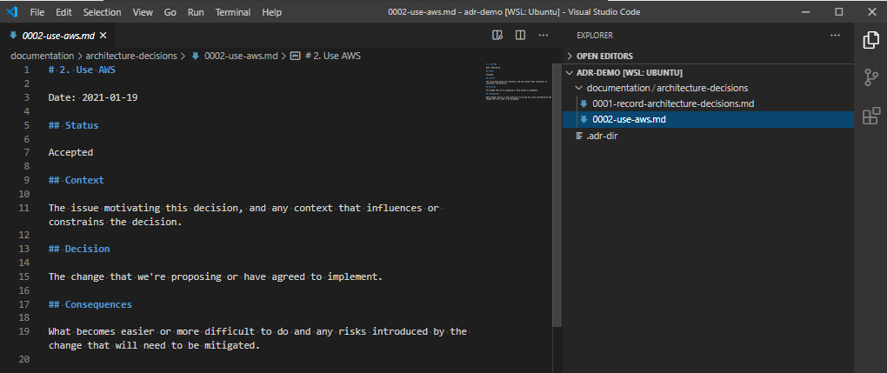Open editor More Actions ellipsis
Image resolution: width=887 pixels, height=373 pixels.
tap(543, 35)
